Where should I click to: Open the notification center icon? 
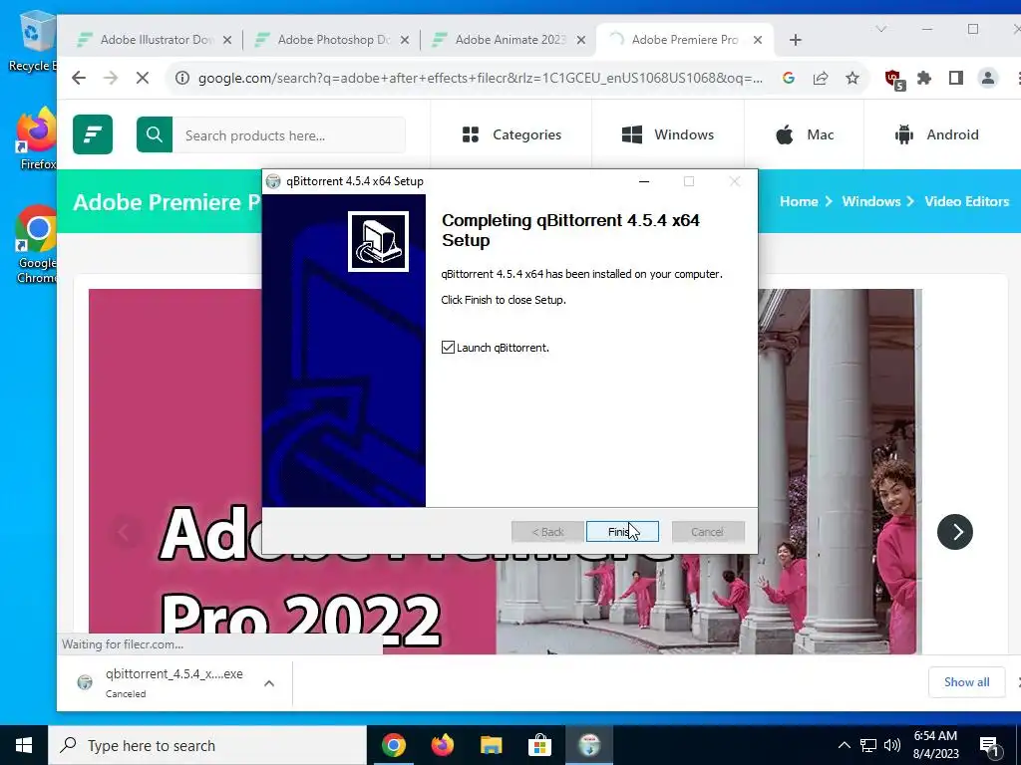coord(990,746)
